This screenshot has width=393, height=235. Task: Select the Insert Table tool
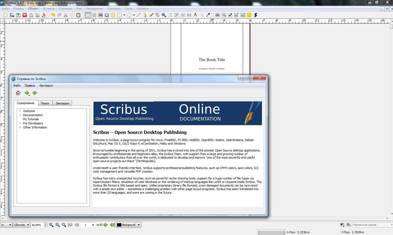[113, 15]
